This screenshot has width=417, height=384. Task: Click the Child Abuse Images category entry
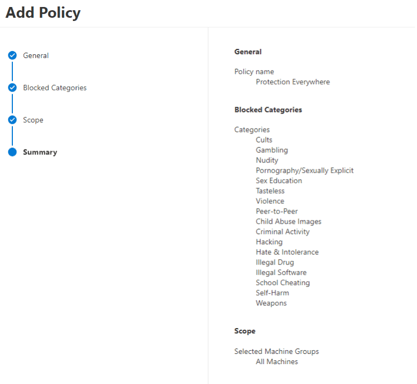[289, 222]
